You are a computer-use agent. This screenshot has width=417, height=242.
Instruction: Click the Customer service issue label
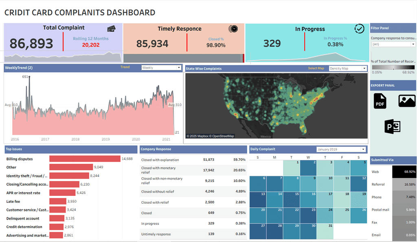pos(27,210)
